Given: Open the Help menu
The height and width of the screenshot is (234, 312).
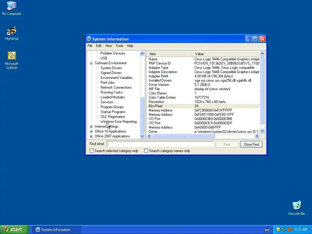Looking at the screenshot, I should [130, 46].
